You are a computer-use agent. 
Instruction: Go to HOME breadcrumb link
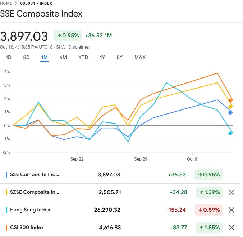pyautogui.click(x=6, y=3)
